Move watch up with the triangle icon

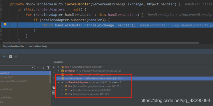(54, 78)
